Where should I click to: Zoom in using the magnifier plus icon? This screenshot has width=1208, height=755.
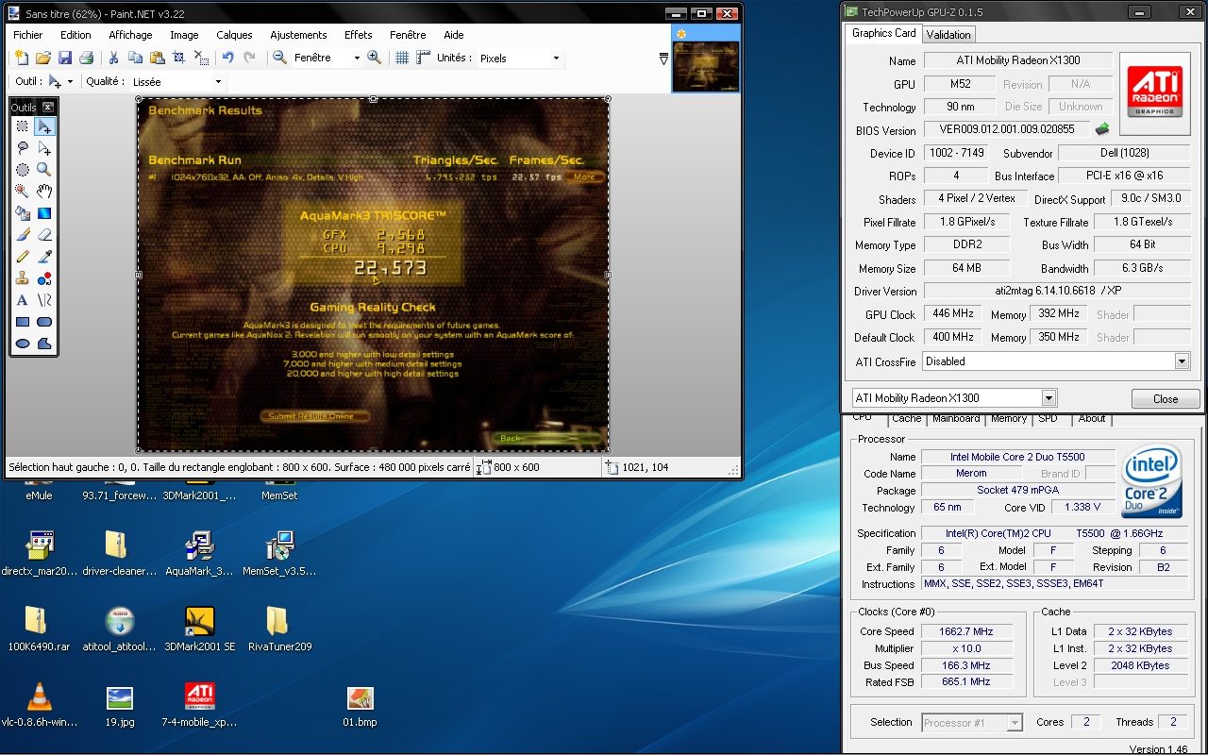(x=375, y=58)
